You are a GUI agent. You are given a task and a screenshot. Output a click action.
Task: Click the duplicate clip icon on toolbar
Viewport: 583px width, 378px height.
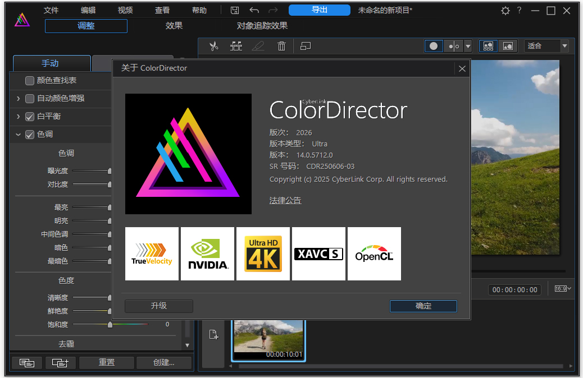pyautogui.click(x=306, y=46)
